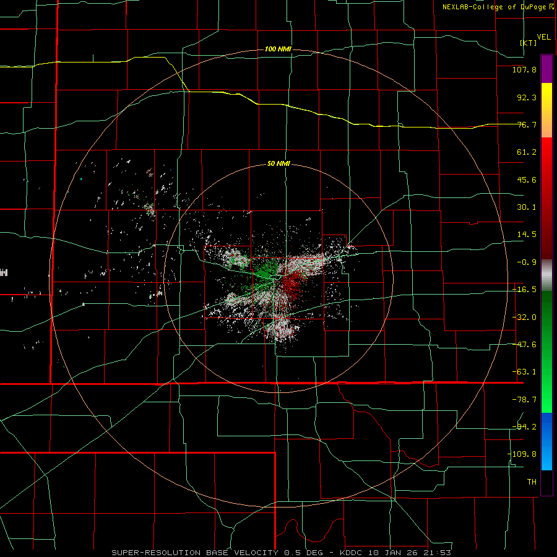Click the yellow-orange segment of velocity color bar
Viewport: 557px width, 557px height.
coord(546,110)
